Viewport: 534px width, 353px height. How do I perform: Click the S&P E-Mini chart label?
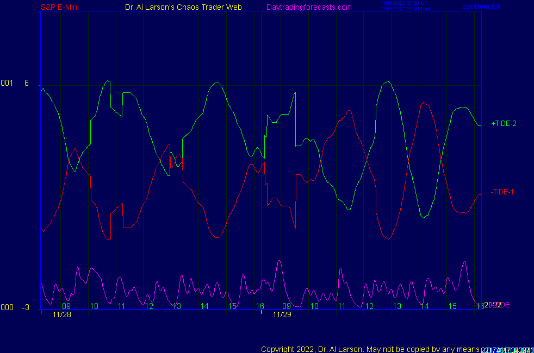[60, 7]
